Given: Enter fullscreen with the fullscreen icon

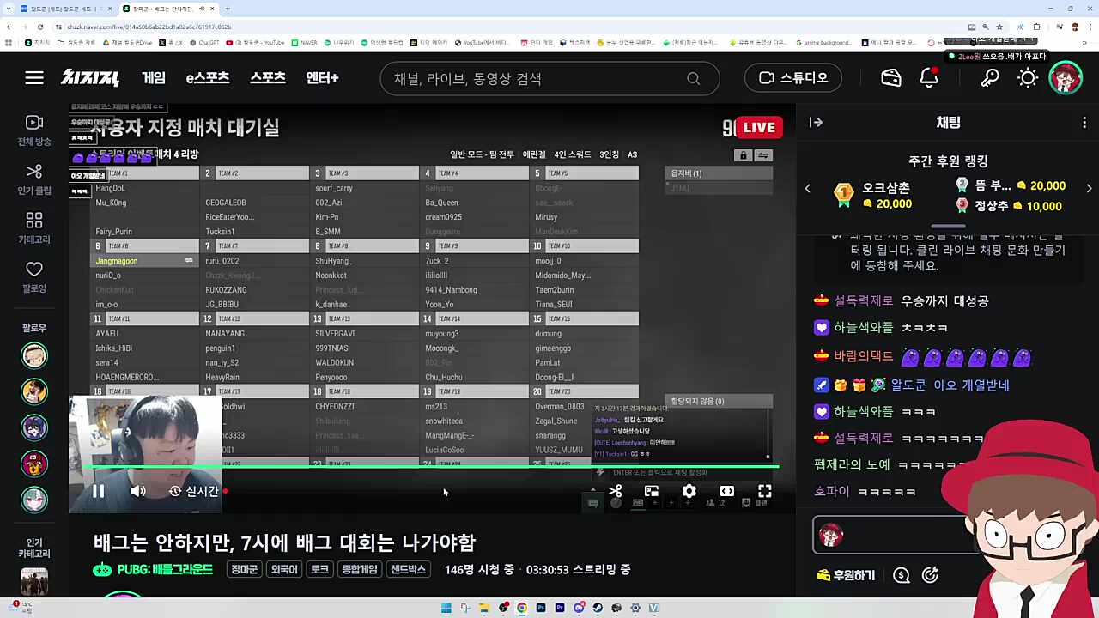Looking at the screenshot, I should tap(764, 490).
